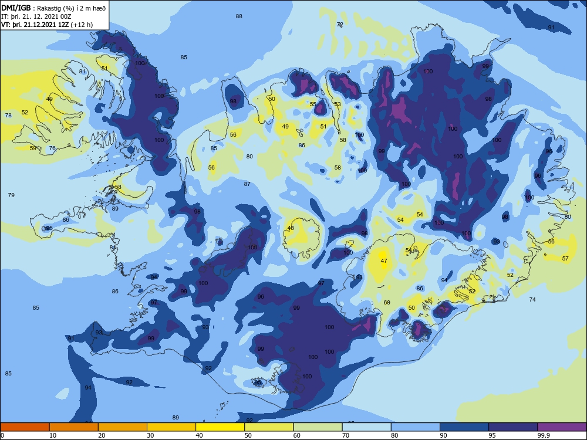Select the bright yellow 40–50 legend swatch
The width and height of the screenshot is (587, 440).
click(220, 427)
